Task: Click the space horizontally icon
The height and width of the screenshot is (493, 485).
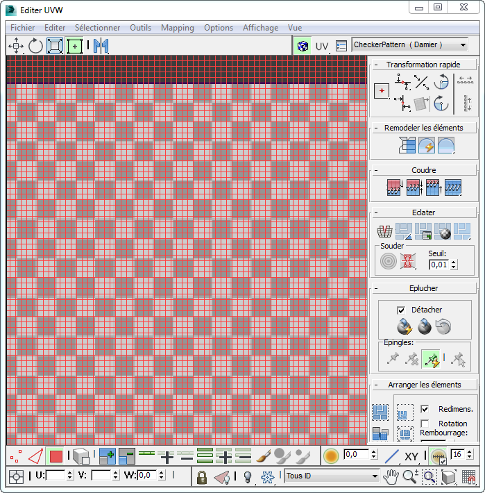Action: tap(465, 81)
